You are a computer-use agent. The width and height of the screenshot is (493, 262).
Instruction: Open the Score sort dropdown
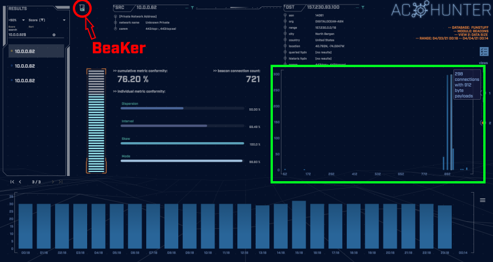[x=47, y=20]
